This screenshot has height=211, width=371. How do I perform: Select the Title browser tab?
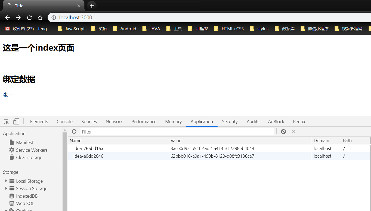[x=44, y=6]
